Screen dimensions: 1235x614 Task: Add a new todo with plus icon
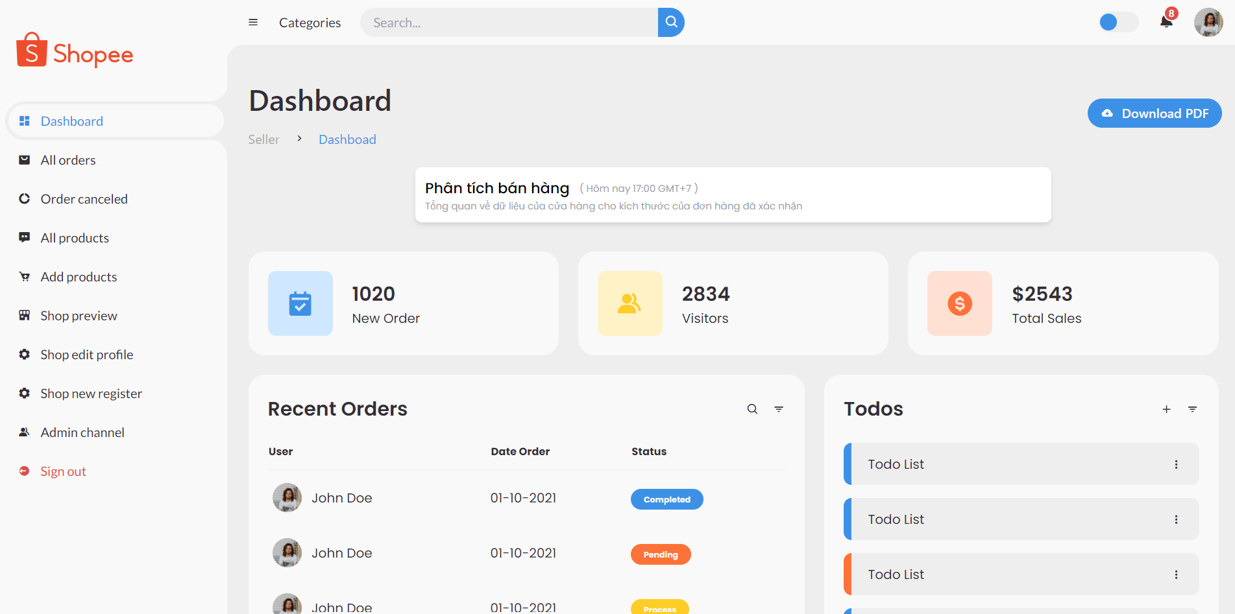tap(1166, 409)
